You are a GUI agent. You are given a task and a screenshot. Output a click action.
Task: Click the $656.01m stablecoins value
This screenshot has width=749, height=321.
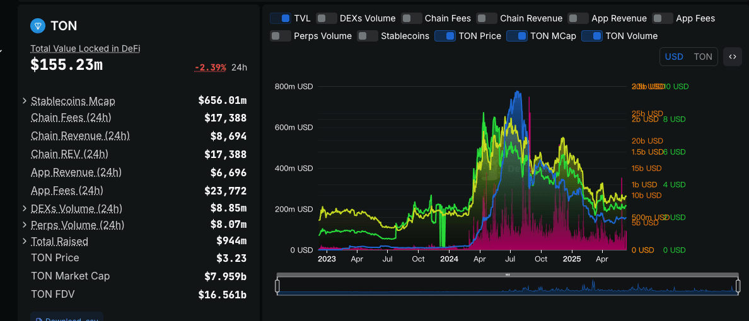(x=223, y=100)
